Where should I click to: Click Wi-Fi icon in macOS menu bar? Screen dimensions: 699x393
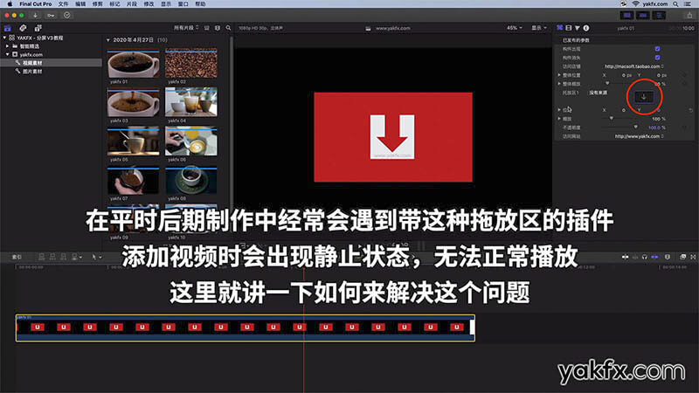tap(635, 3)
